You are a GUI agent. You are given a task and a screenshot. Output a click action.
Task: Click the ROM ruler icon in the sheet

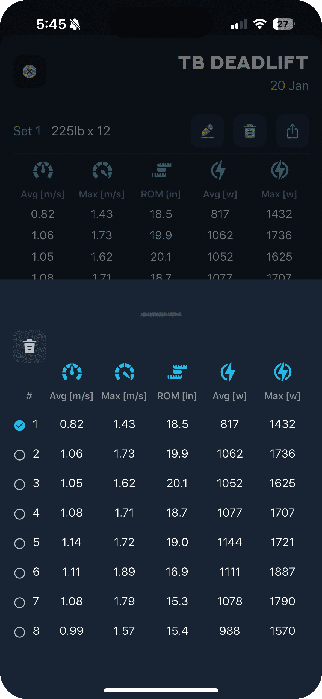(177, 372)
